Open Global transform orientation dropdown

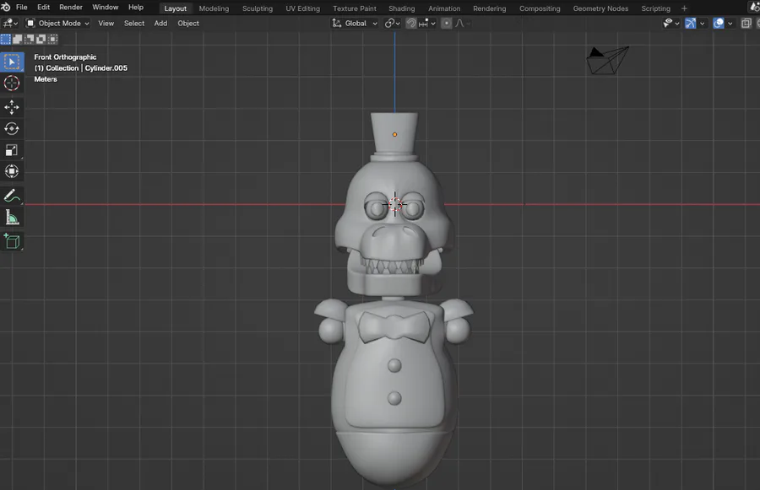[x=355, y=24]
